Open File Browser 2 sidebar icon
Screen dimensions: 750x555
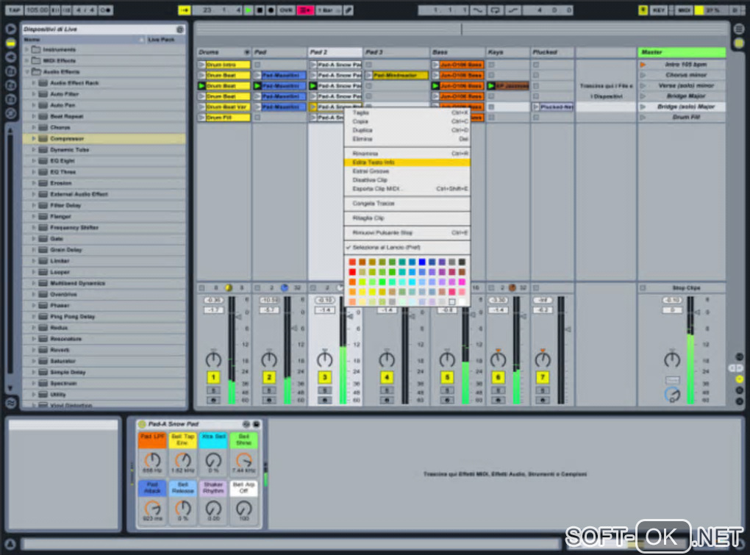pyautogui.click(x=10, y=85)
